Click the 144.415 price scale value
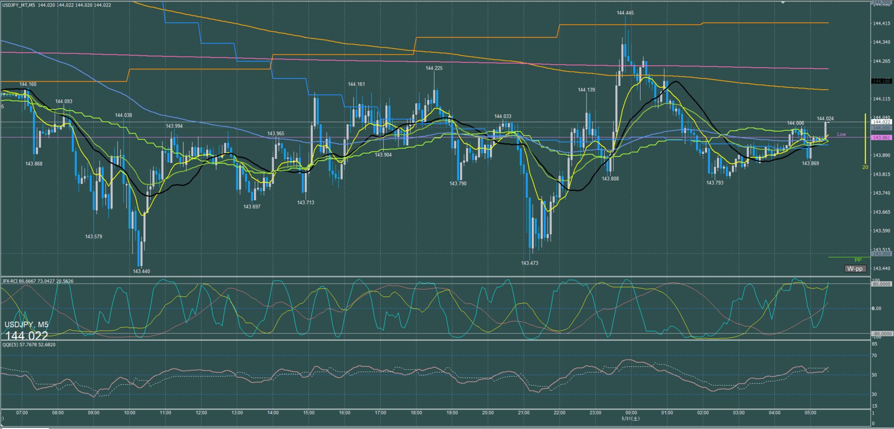This screenshot has height=429, width=894. point(881,23)
